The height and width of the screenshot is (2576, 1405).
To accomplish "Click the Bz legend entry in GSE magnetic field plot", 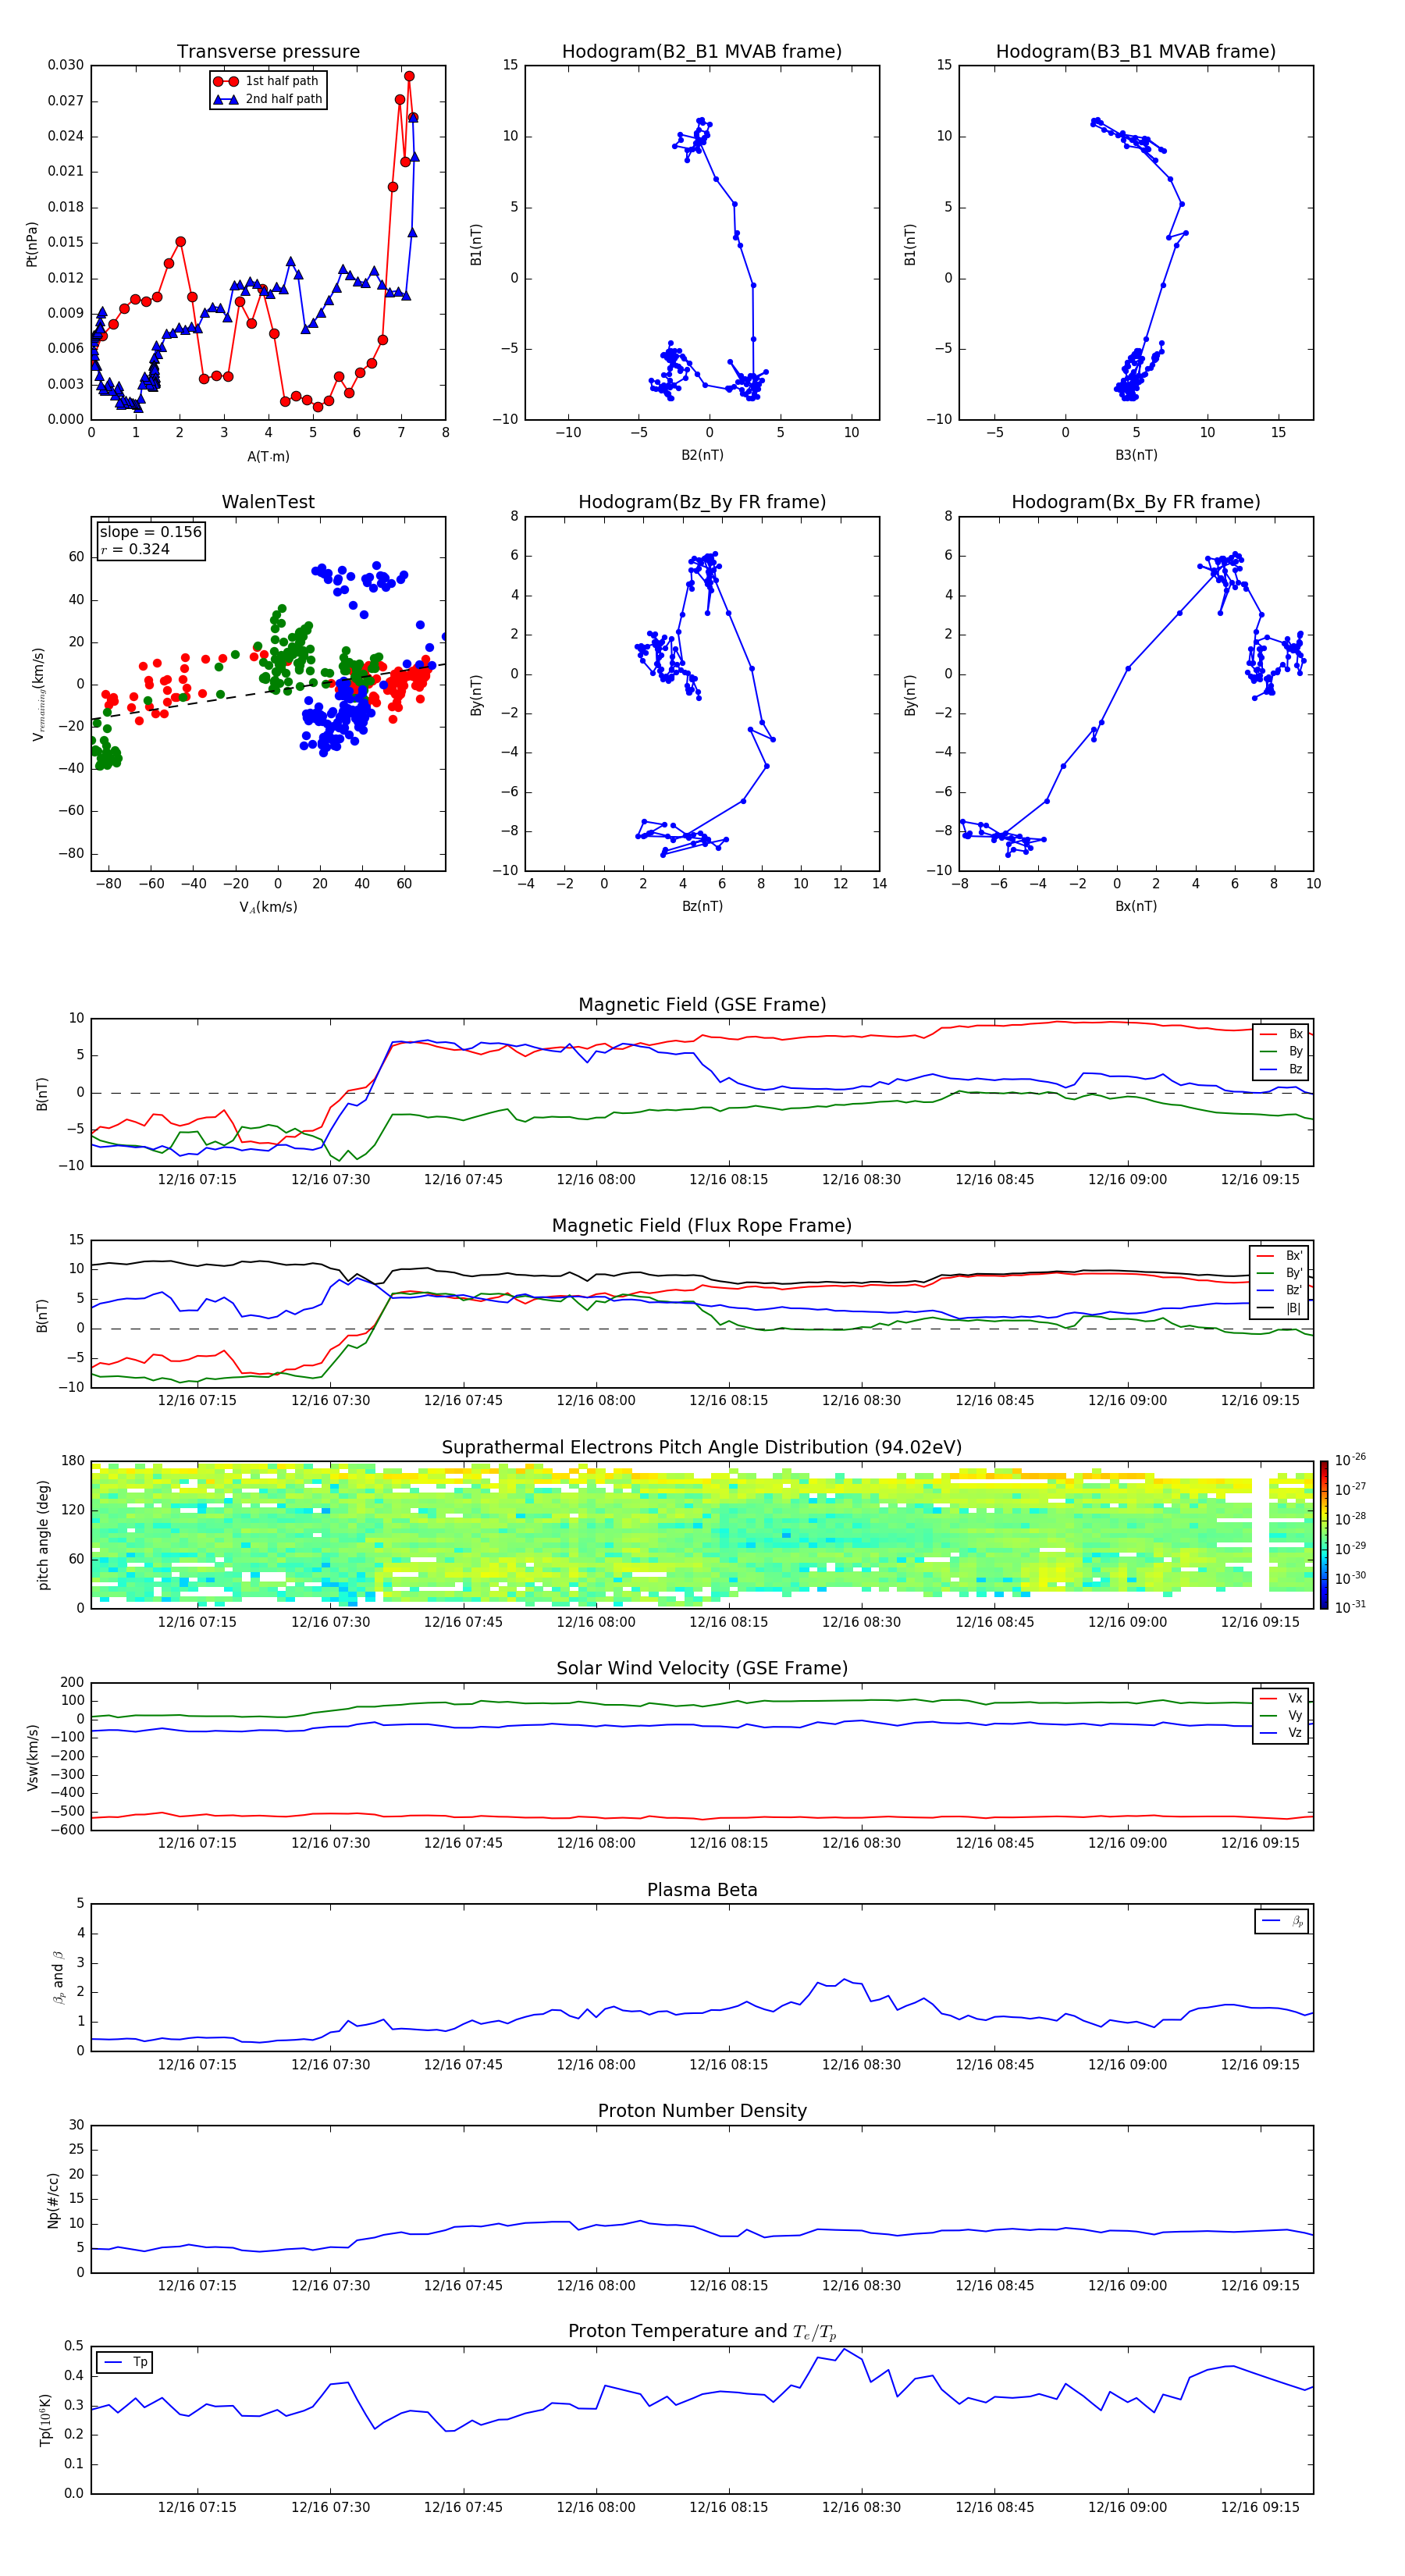I will click(x=1282, y=1070).
